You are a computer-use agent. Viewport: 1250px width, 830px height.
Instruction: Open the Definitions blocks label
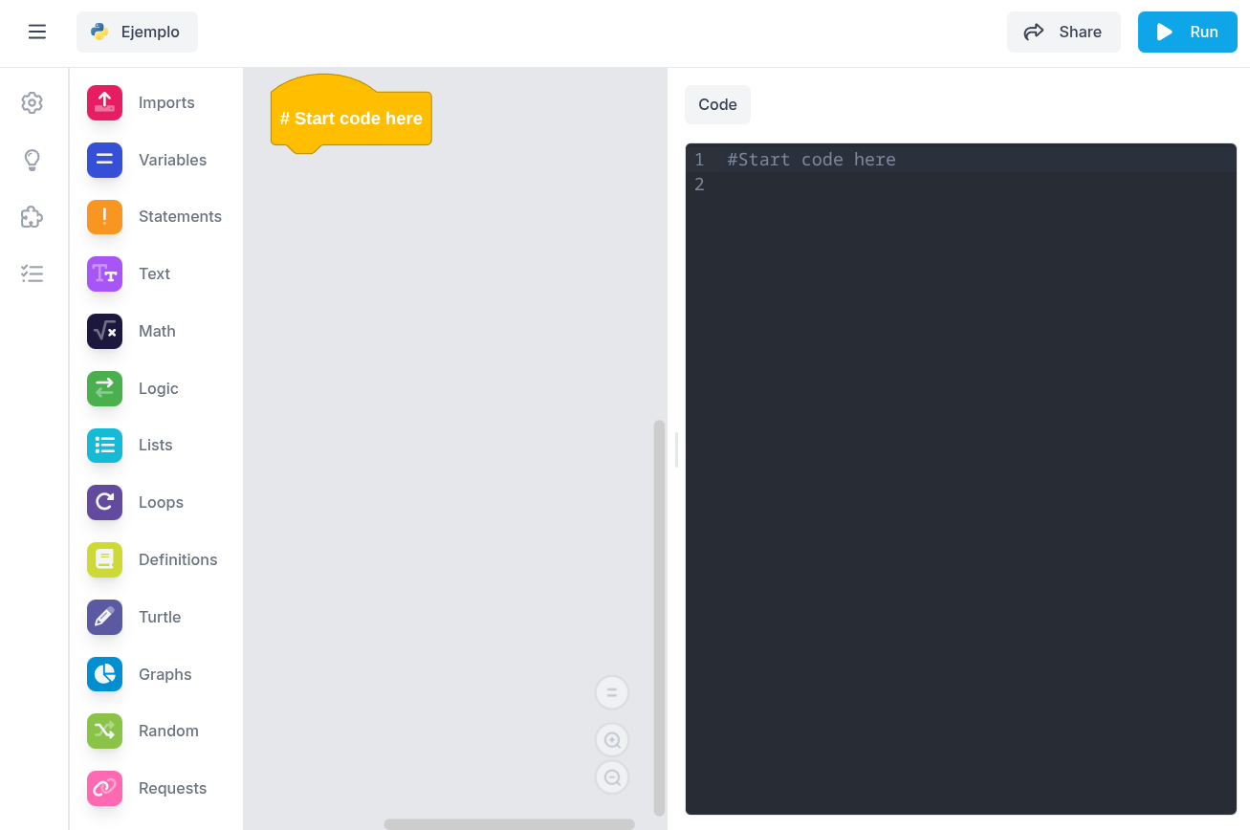(178, 559)
